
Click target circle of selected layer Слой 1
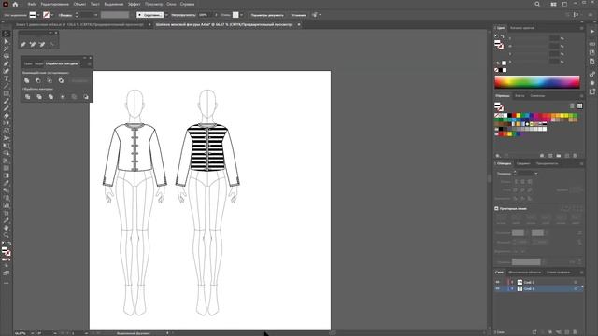tap(576, 288)
